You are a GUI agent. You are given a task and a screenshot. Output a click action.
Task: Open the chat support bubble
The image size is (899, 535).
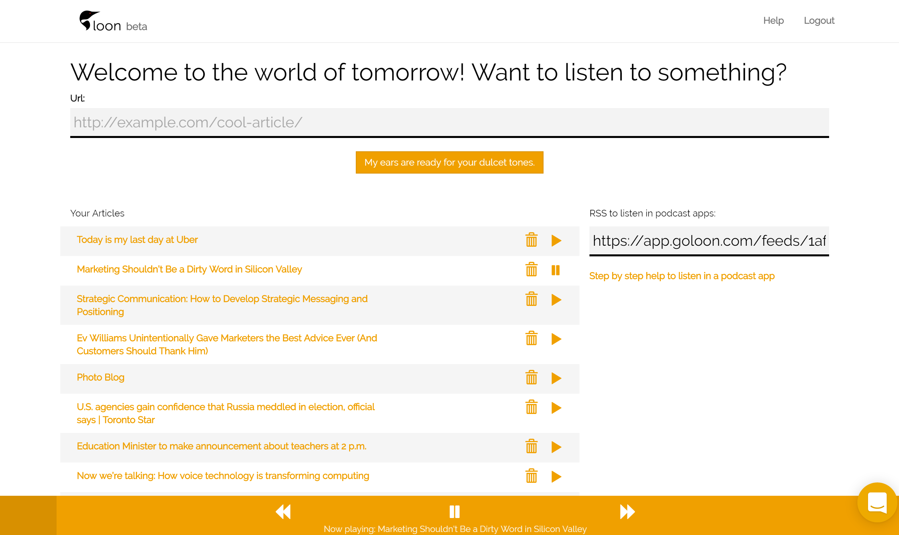(x=877, y=502)
